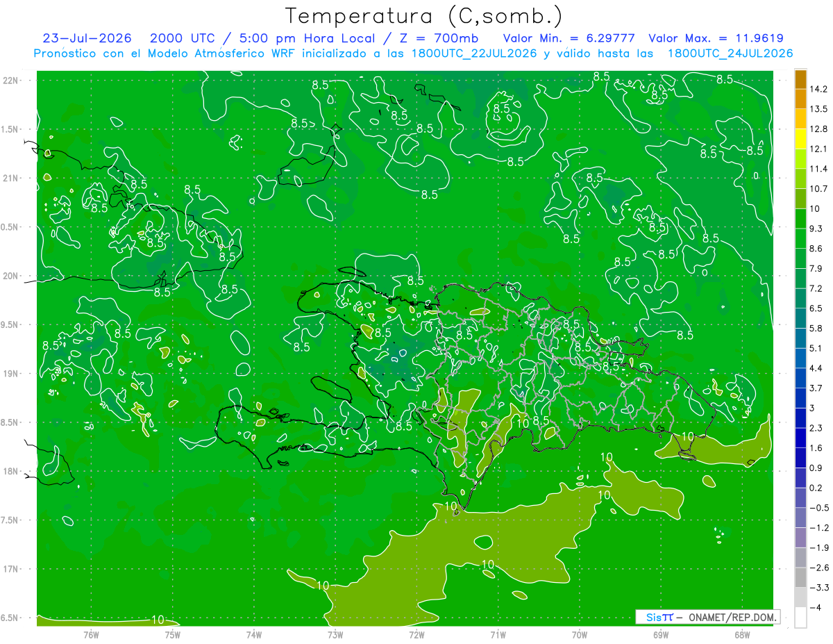Click the legend value 8.6
This screenshot has width=833, height=644.
tap(817, 249)
